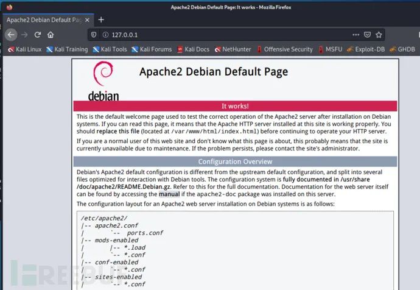Open the Kali Docs bookmark
420x290 pixels.
pos(193,49)
